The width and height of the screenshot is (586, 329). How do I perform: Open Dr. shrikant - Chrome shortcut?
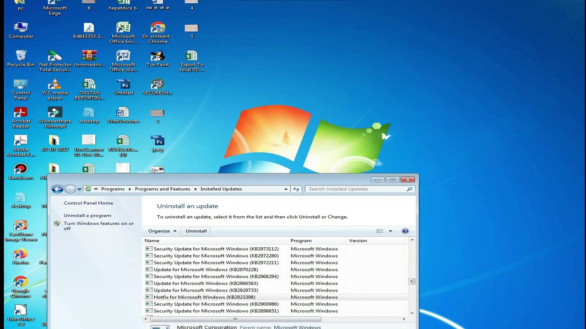(157, 33)
